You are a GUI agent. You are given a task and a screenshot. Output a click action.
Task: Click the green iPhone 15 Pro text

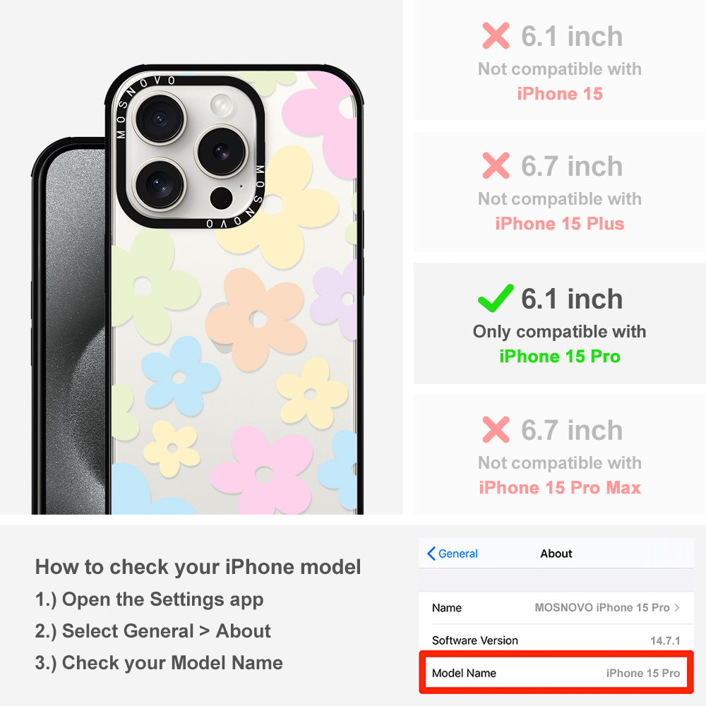click(560, 357)
